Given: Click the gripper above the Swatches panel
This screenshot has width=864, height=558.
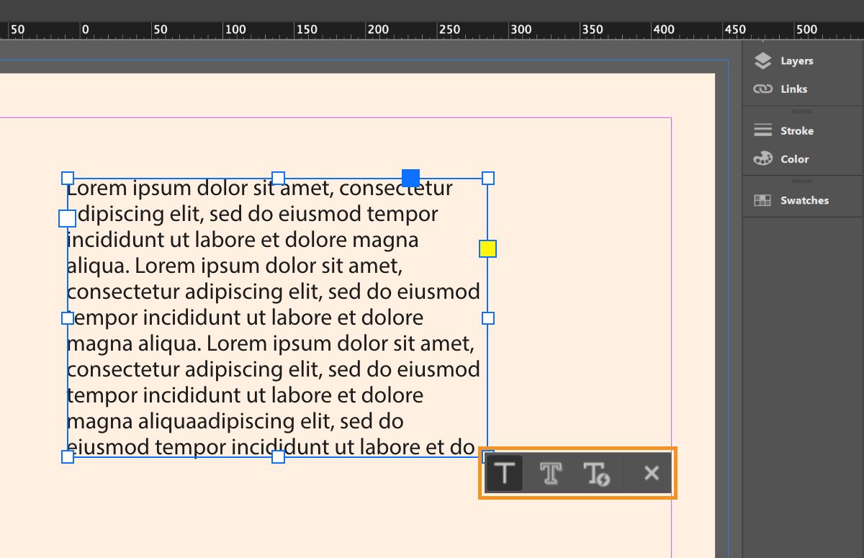Looking at the screenshot, I should point(802,183).
